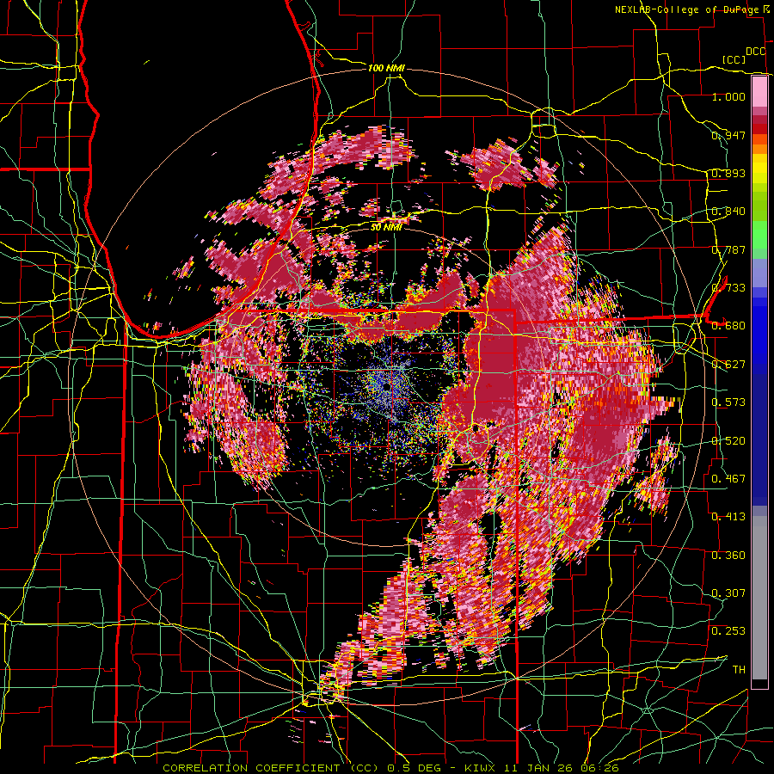Image resolution: width=774 pixels, height=774 pixels.
Task: Click the KIWX radar site center dot
Action: (x=385, y=388)
